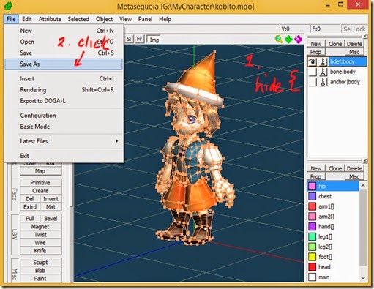
Task: Toggle the visibility box of the anchor|body object
Action: click(x=313, y=82)
